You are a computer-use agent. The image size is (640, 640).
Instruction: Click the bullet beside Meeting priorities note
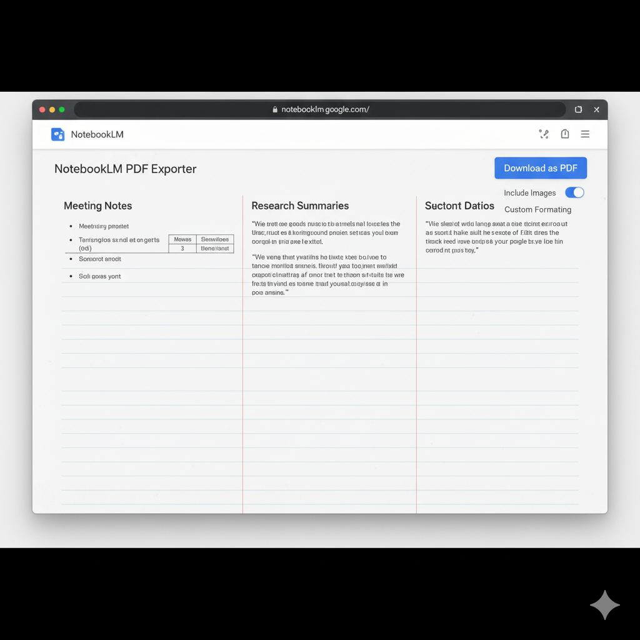pyautogui.click(x=69, y=226)
